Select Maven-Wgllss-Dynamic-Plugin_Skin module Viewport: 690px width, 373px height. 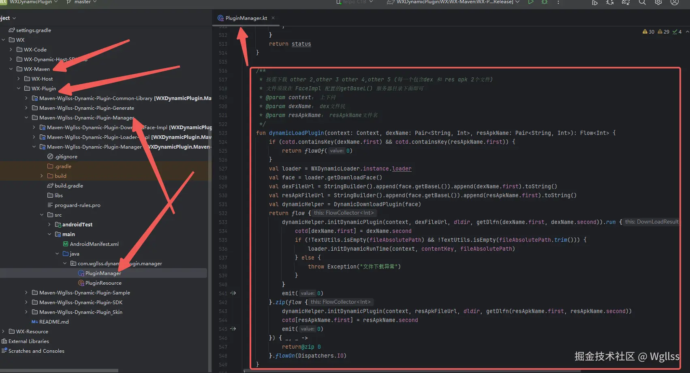(81, 312)
